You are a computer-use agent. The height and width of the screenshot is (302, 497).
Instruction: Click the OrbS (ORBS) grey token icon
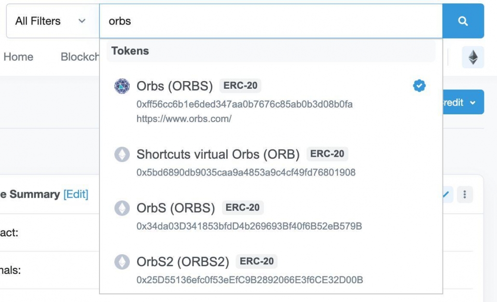122,208
